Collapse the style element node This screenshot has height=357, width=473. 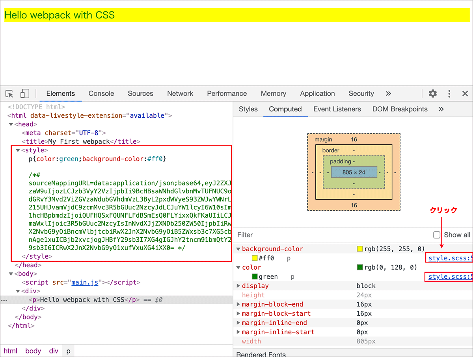pyautogui.click(x=18, y=150)
